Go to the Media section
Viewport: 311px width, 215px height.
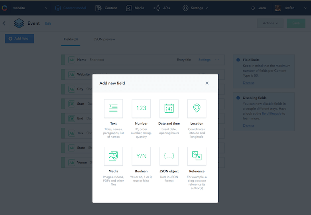[135, 8]
